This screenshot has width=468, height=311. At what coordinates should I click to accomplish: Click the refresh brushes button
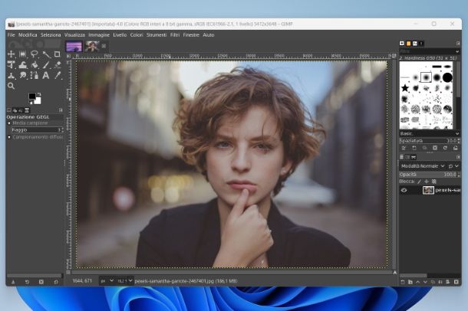pyautogui.click(x=445, y=148)
